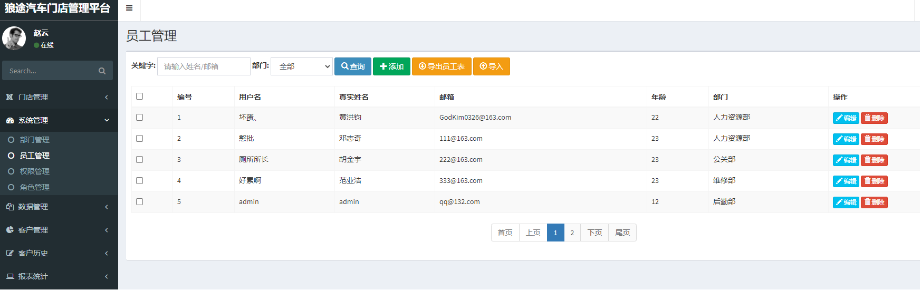Expand the 门店管理 menu chevron
Screen dimensions: 921x290
tap(107, 97)
